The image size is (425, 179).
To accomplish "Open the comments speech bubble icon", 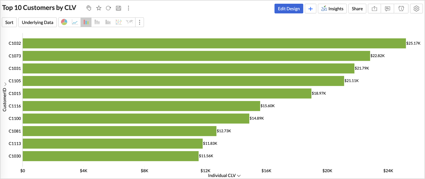I will point(387,9).
